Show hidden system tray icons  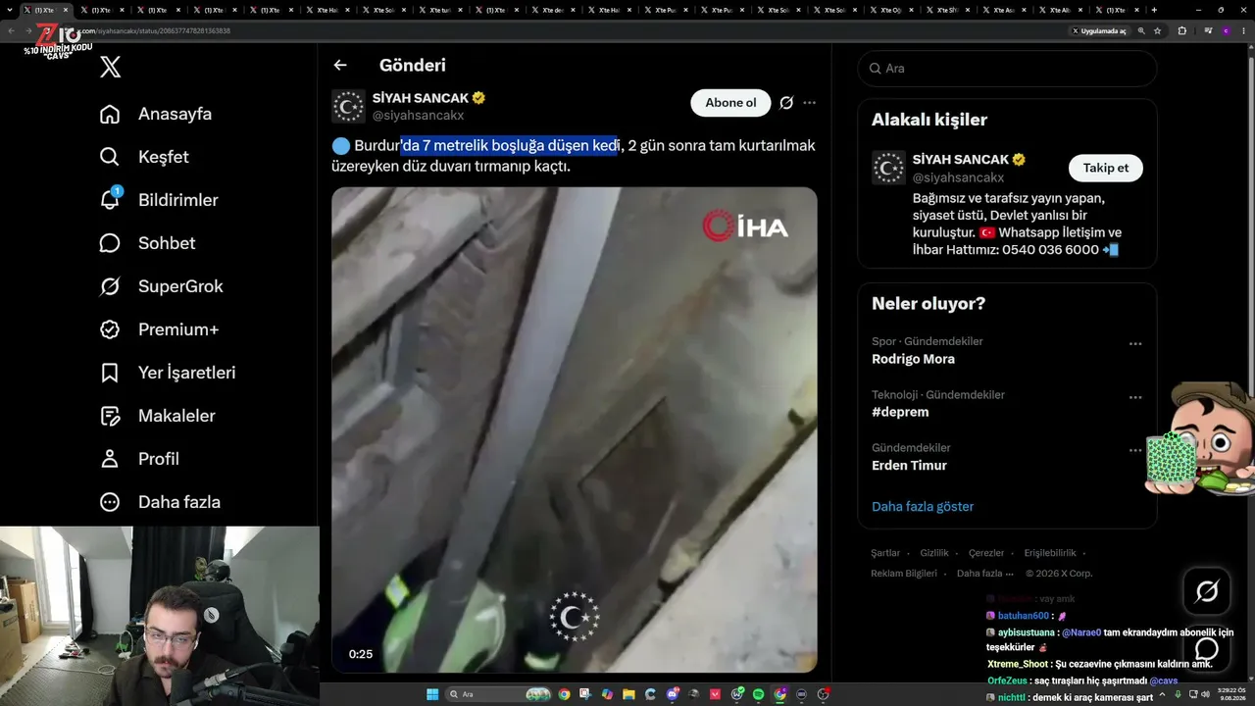pyautogui.click(x=1164, y=694)
